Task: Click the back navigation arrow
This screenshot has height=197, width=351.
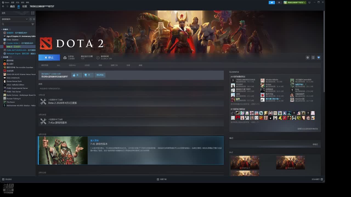Action: 3,6
